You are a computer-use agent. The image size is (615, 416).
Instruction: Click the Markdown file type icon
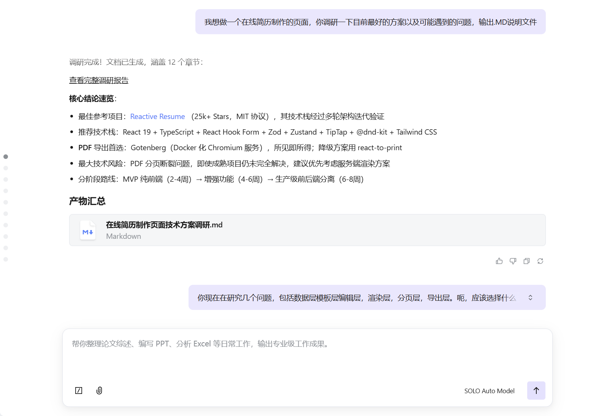[88, 230]
